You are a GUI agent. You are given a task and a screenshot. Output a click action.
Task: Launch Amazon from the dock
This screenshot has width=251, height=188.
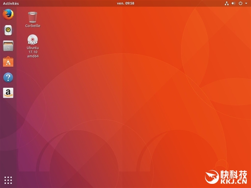point(8,93)
